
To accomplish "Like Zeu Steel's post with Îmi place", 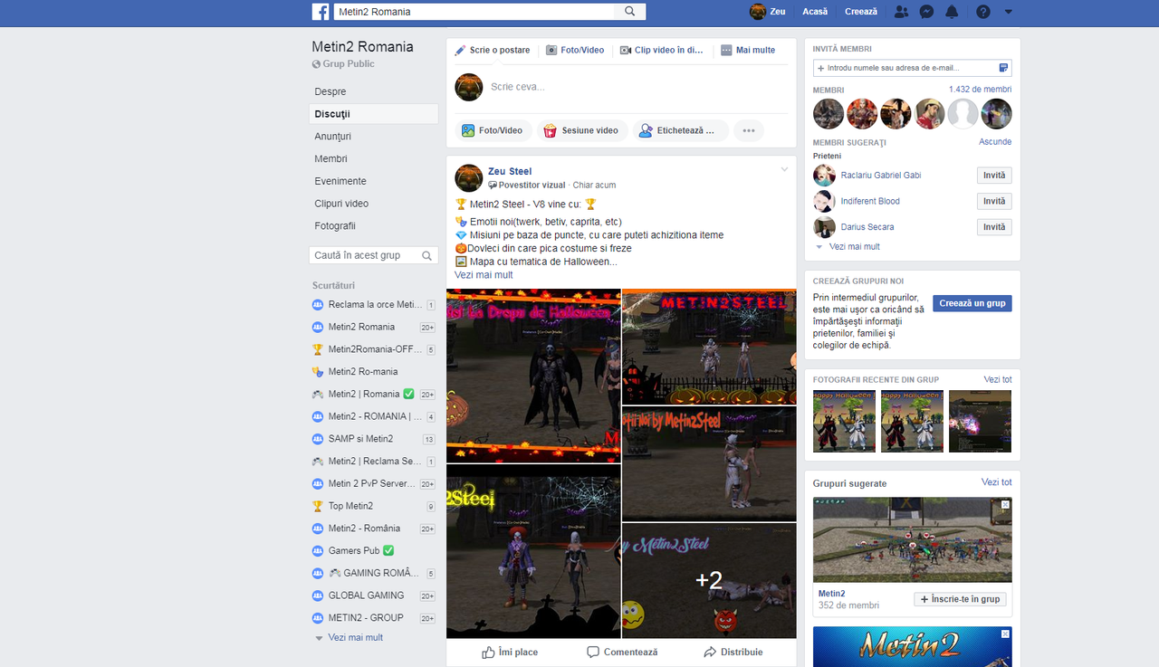I will pyautogui.click(x=510, y=652).
